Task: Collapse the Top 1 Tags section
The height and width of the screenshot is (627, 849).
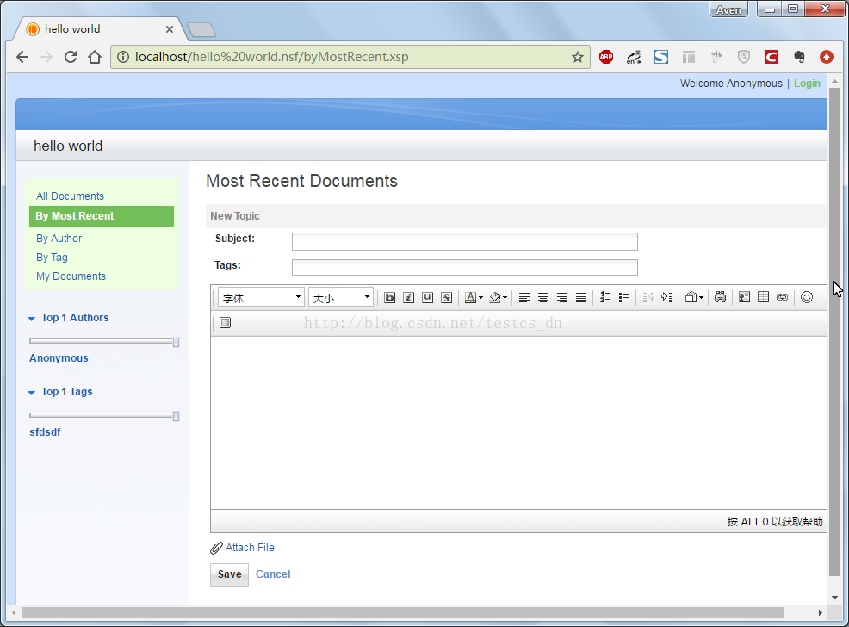Action: (x=31, y=393)
